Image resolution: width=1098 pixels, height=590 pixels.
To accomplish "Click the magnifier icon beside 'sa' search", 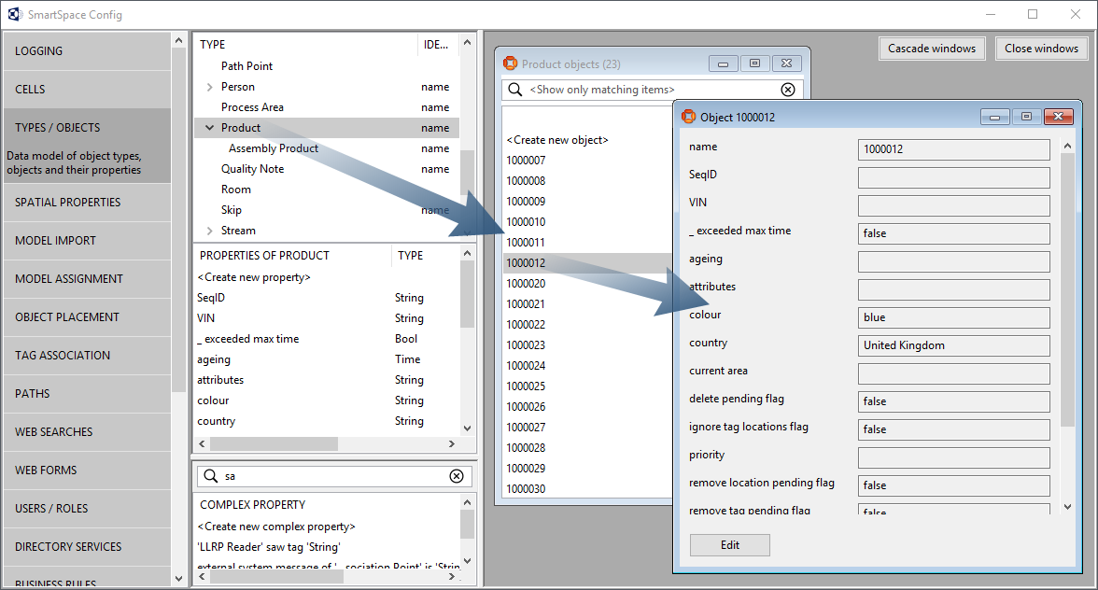I will tap(210, 476).
